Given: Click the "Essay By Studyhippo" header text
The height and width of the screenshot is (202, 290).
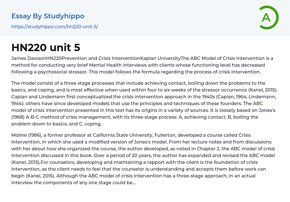Looking at the screenshot, I should (x=48, y=16).
